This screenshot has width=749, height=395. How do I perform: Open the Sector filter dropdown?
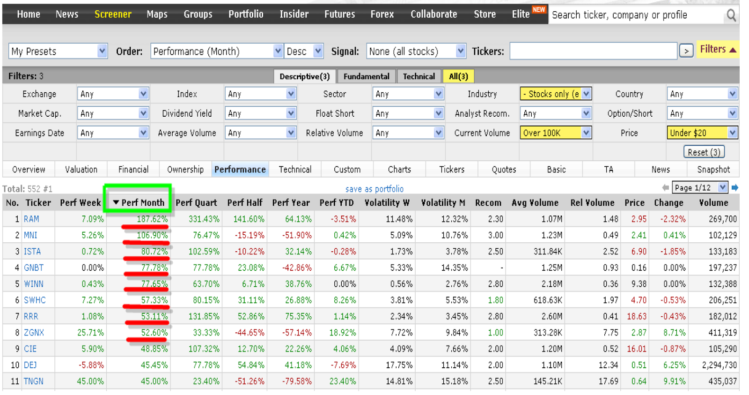point(408,94)
